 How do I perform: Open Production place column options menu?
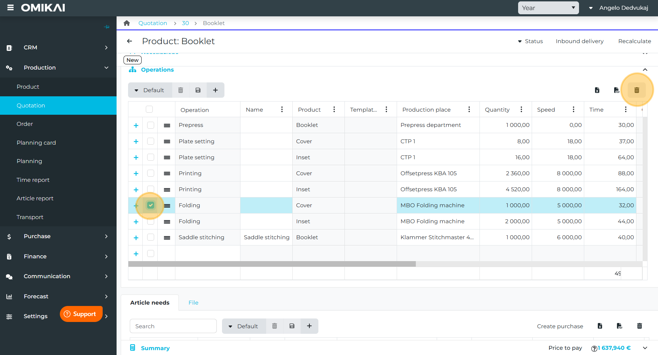(469, 110)
